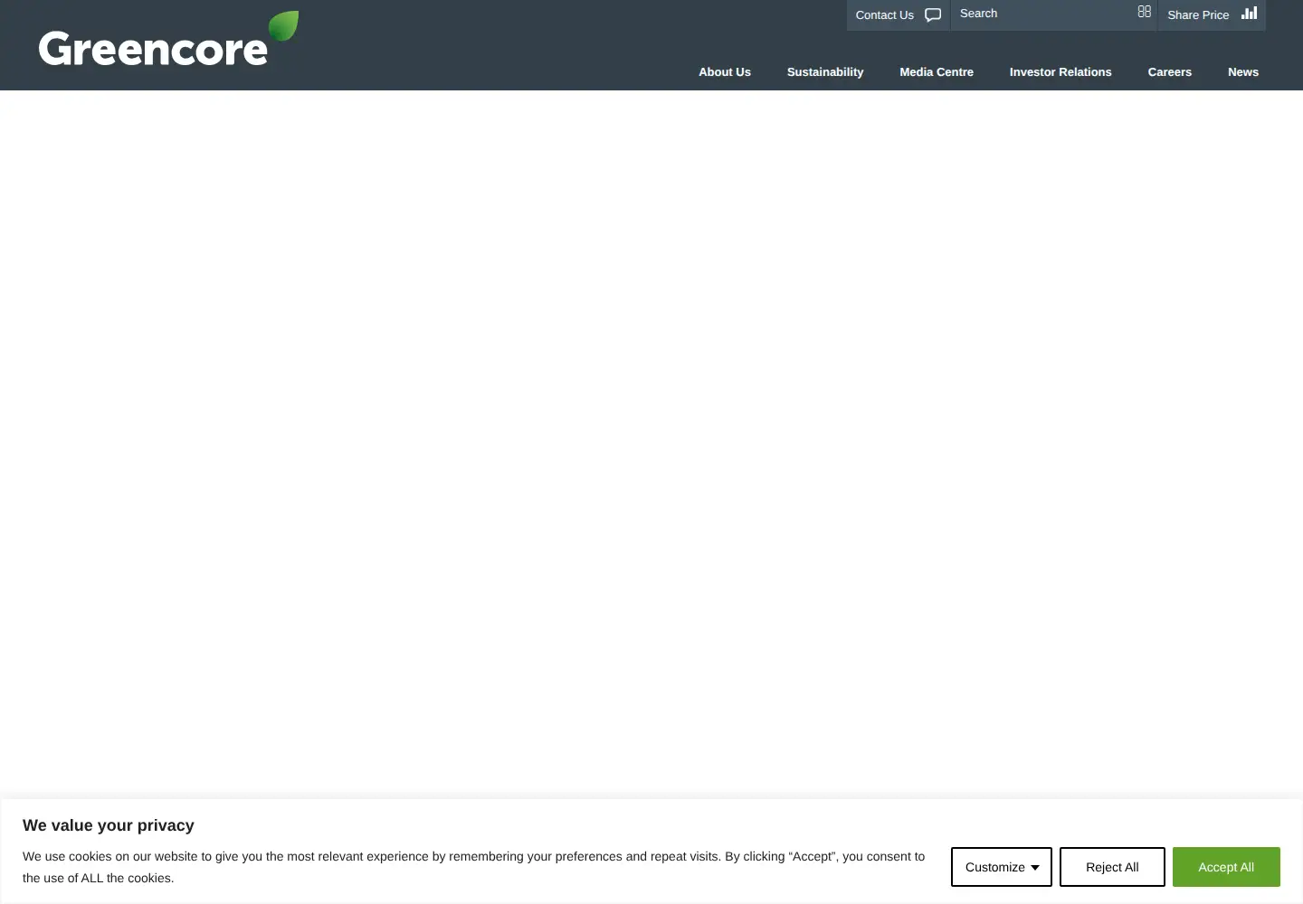Open the About Us menu
This screenshot has height=904, width=1303.
coord(725,72)
